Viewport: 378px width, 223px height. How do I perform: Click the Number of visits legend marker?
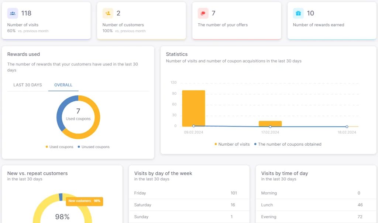coord(216,144)
